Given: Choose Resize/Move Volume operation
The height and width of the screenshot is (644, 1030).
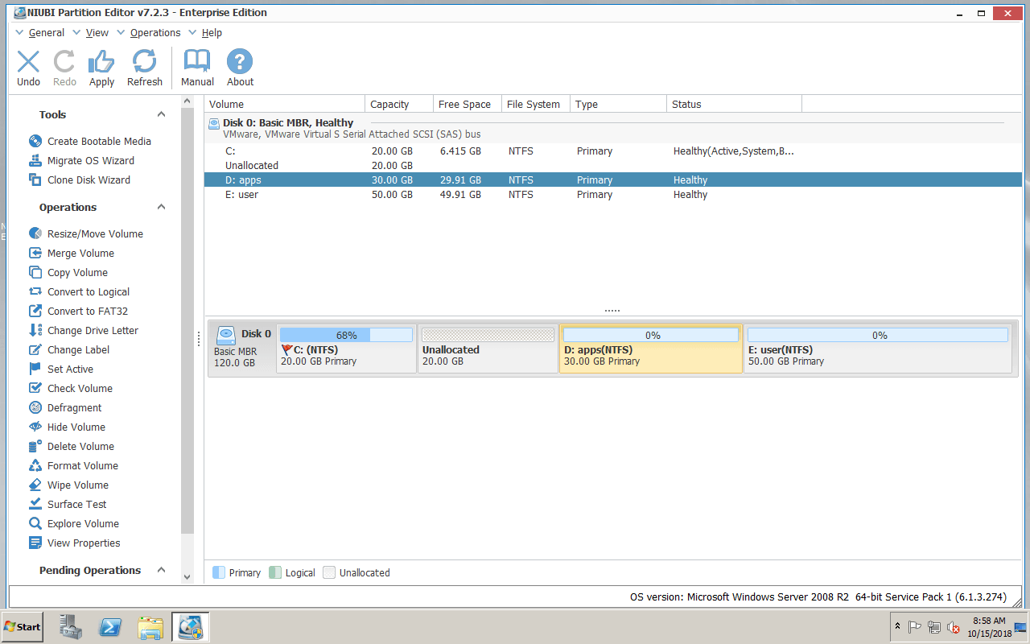Looking at the screenshot, I should (86, 233).
